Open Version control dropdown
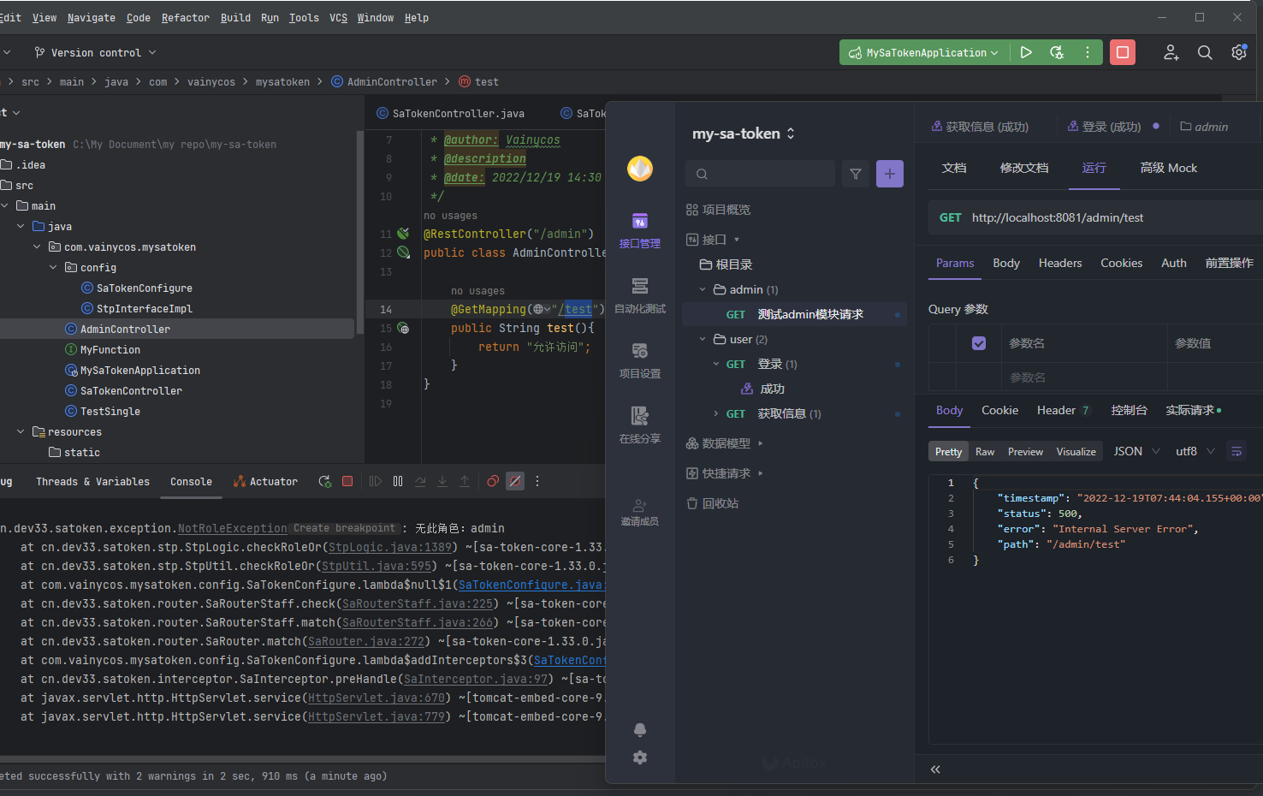The image size is (1263, 796). tap(95, 52)
